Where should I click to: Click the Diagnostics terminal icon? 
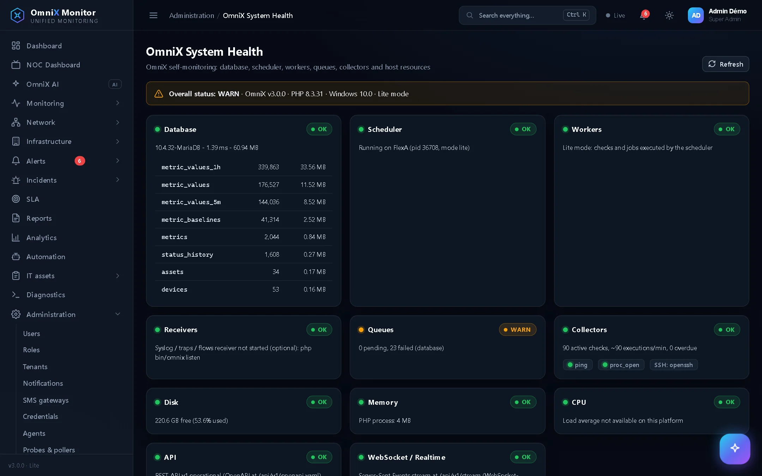16,295
